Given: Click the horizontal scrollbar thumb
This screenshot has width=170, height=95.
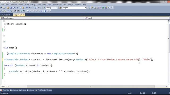Looking at the screenshot, I should coord(91,86).
